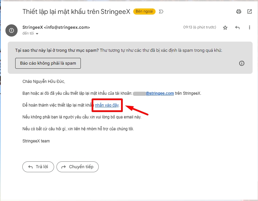Follow the "nhấn vào đây" reset link
The image size is (258, 201).
click(x=107, y=105)
